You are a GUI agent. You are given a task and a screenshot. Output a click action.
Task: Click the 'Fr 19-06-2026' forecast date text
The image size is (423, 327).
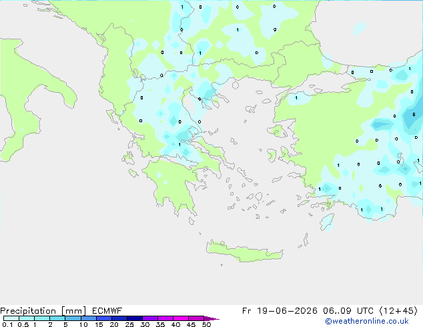(x=280, y=311)
